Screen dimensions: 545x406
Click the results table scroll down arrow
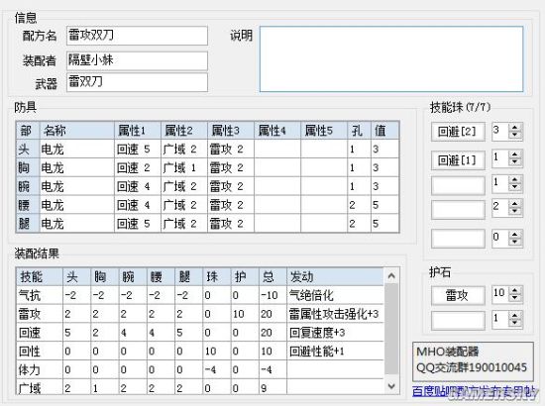coord(391,386)
